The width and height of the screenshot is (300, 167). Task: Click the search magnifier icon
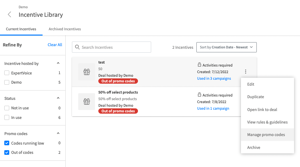(77, 47)
